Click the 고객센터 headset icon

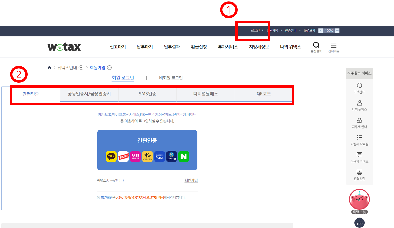click(359, 86)
